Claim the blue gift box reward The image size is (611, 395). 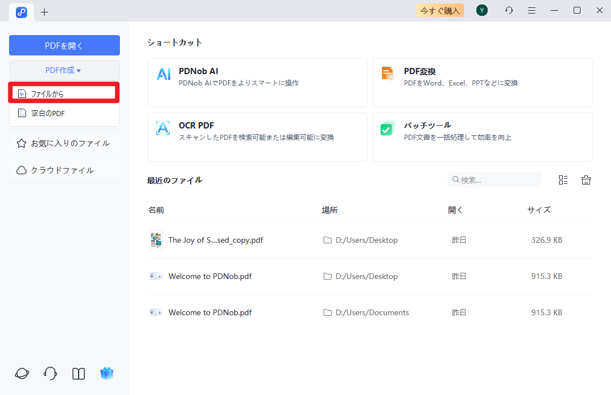(x=106, y=373)
